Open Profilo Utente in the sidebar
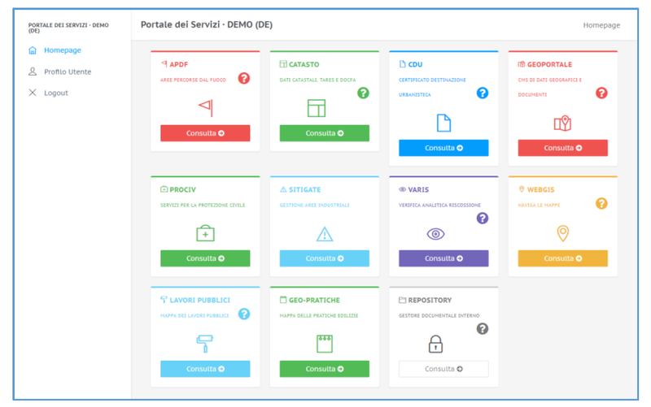 point(67,71)
